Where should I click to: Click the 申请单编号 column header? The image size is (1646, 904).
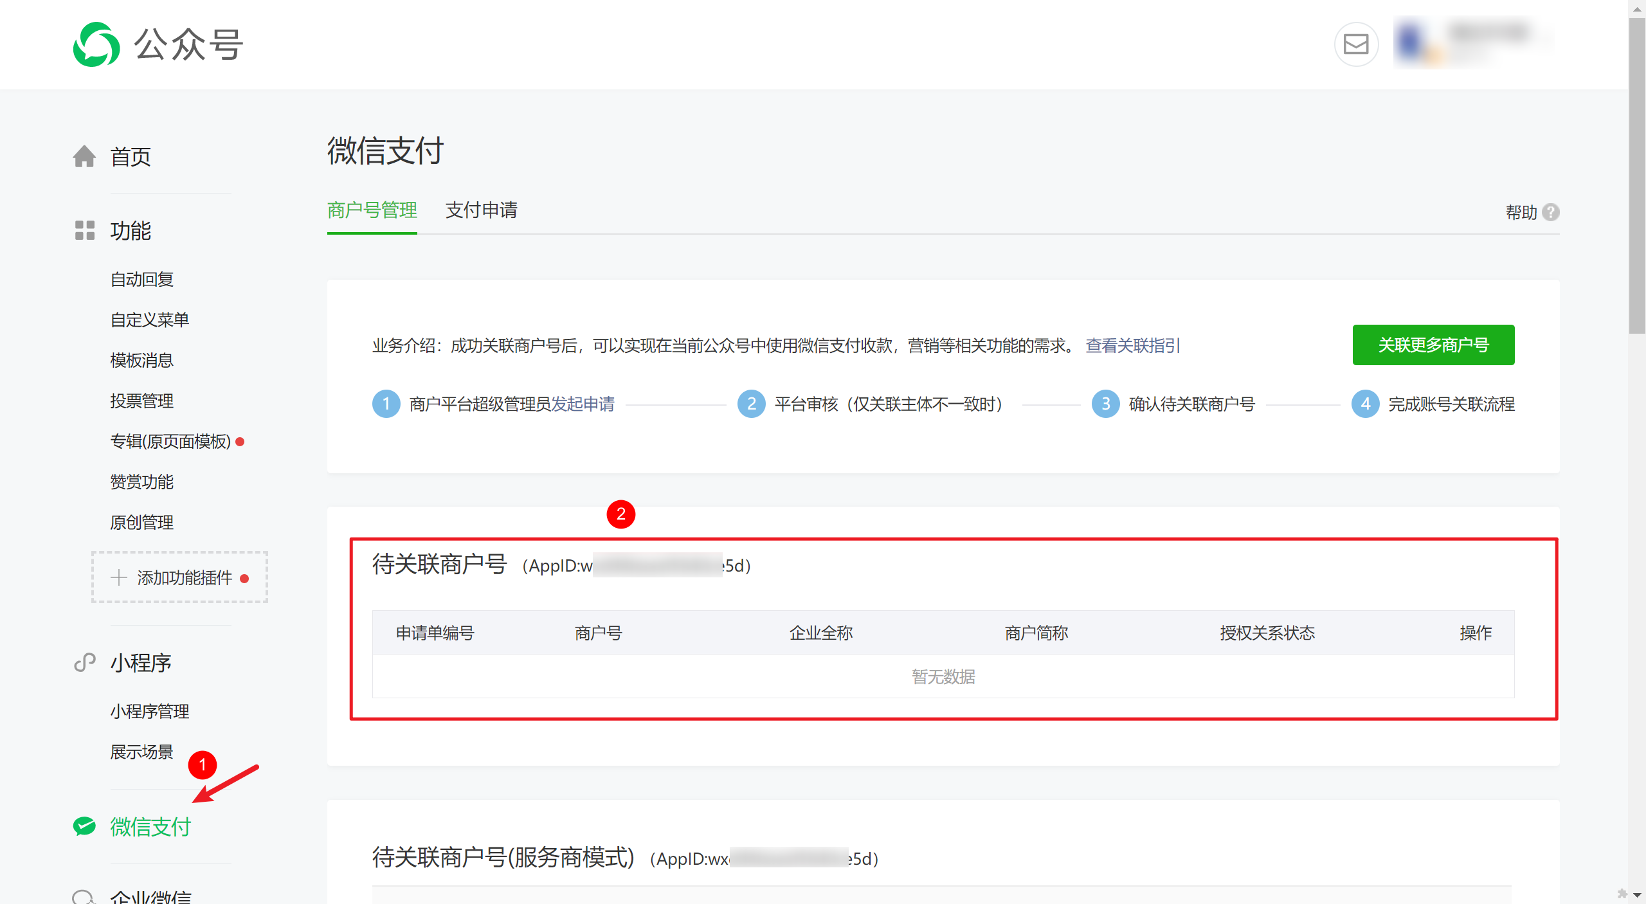click(x=435, y=633)
